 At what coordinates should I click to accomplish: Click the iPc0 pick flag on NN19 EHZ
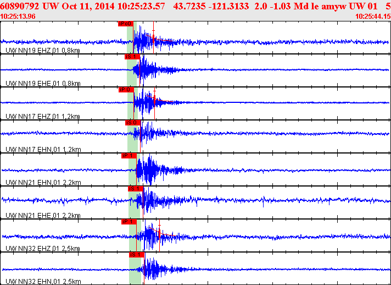click(x=126, y=24)
